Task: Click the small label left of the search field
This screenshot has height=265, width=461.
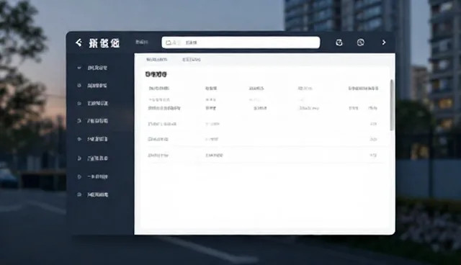Action: pyautogui.click(x=142, y=42)
